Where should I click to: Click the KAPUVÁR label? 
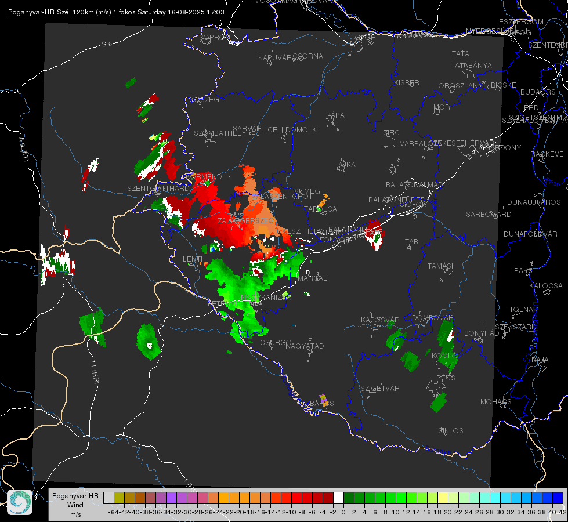pyautogui.click(x=276, y=58)
